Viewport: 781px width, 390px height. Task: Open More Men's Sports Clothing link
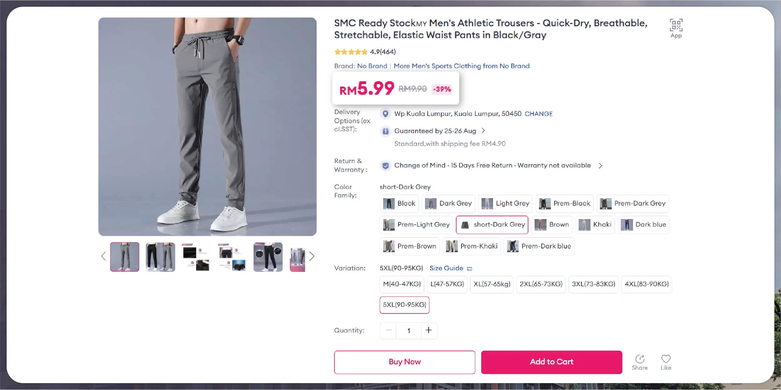coord(461,66)
